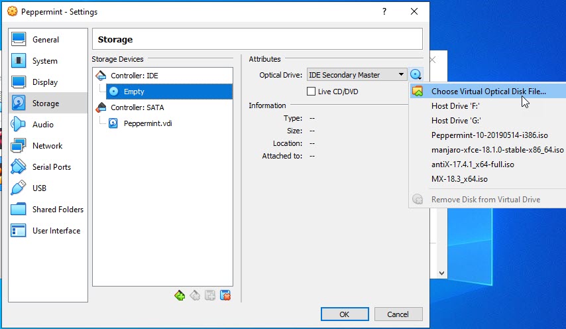Choose Virtual Optical Disk File menu entry

click(488, 92)
